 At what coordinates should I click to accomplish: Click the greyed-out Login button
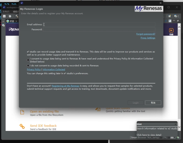coord(136,103)
